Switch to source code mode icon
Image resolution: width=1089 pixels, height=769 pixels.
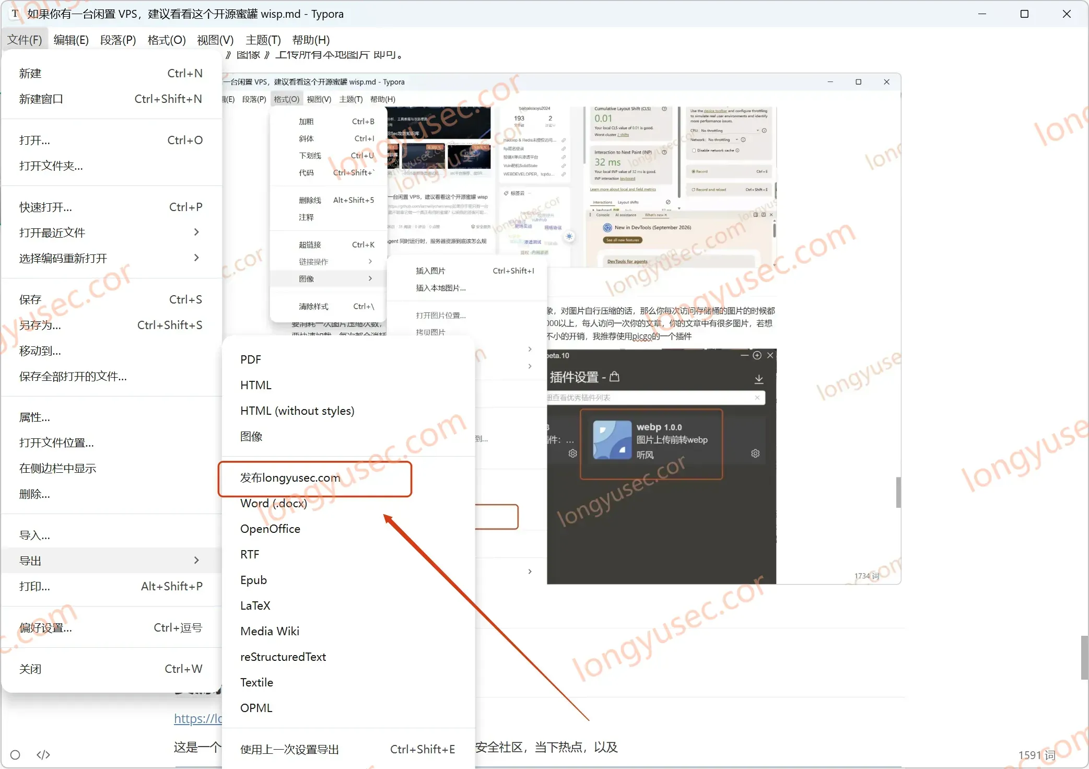[x=43, y=754]
